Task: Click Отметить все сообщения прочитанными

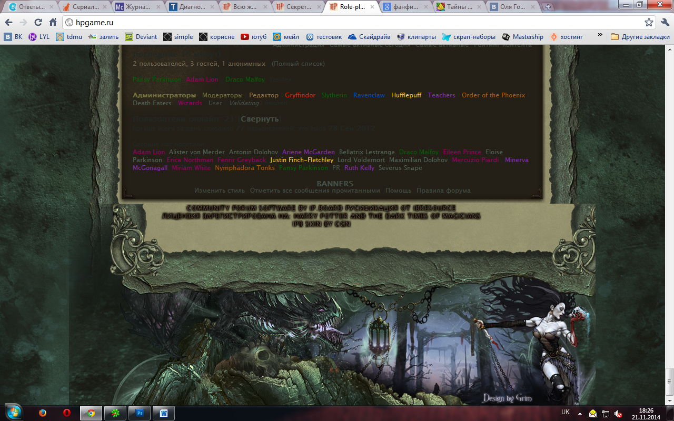Action: [x=315, y=191]
